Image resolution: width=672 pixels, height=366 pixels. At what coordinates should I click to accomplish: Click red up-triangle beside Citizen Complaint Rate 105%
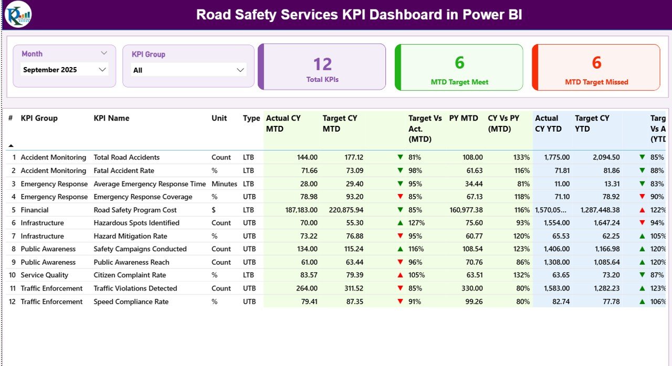pyautogui.click(x=401, y=275)
